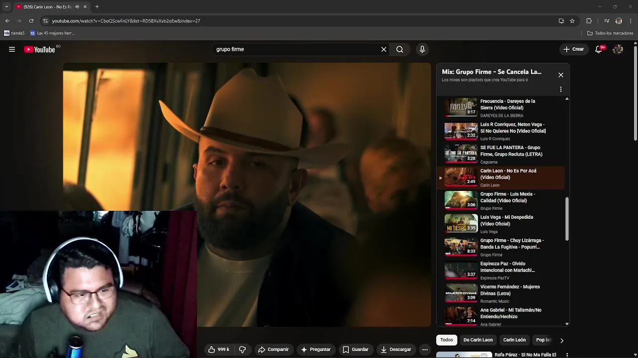Open Chrome profile avatar
This screenshot has width=638, height=358.
click(619, 21)
